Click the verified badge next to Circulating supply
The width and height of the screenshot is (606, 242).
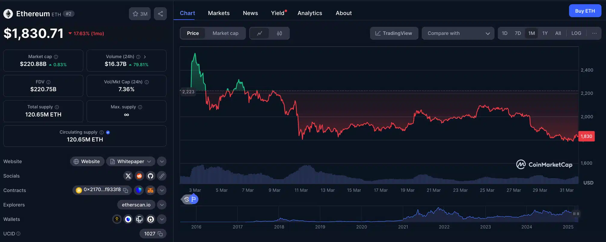coord(108,132)
